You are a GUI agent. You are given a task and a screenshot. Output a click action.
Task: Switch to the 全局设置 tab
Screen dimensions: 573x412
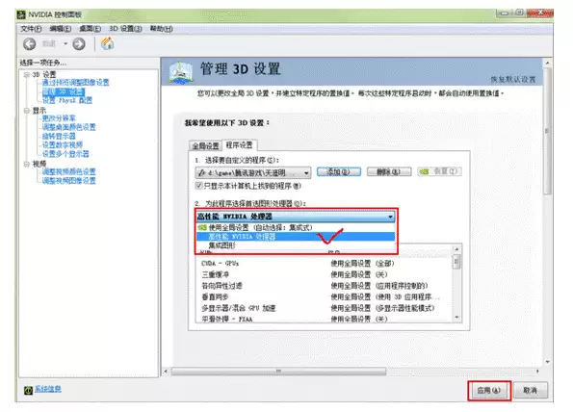point(206,145)
